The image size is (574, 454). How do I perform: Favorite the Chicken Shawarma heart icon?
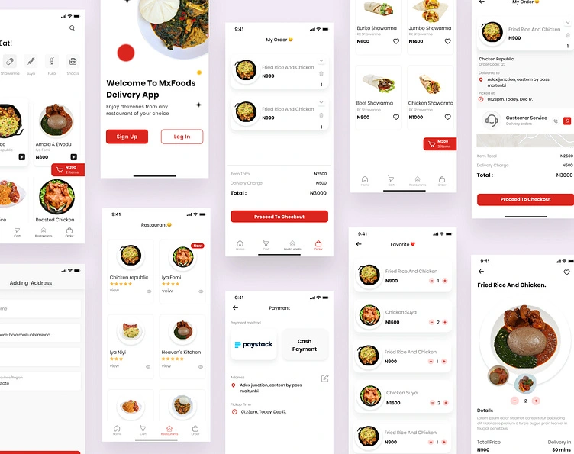coord(448,117)
